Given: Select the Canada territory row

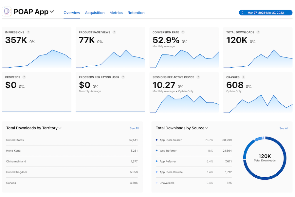Looking at the screenshot, I should click(72, 183).
